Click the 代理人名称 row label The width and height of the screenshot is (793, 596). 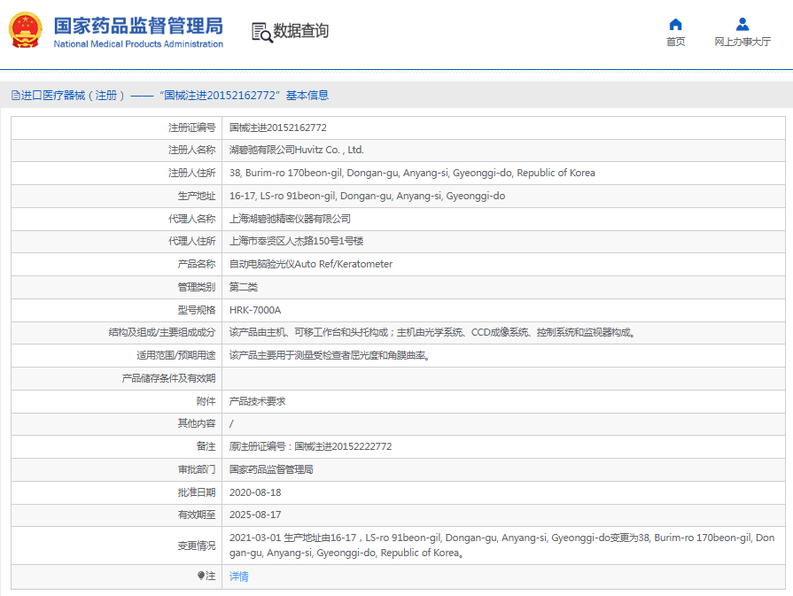tap(191, 219)
